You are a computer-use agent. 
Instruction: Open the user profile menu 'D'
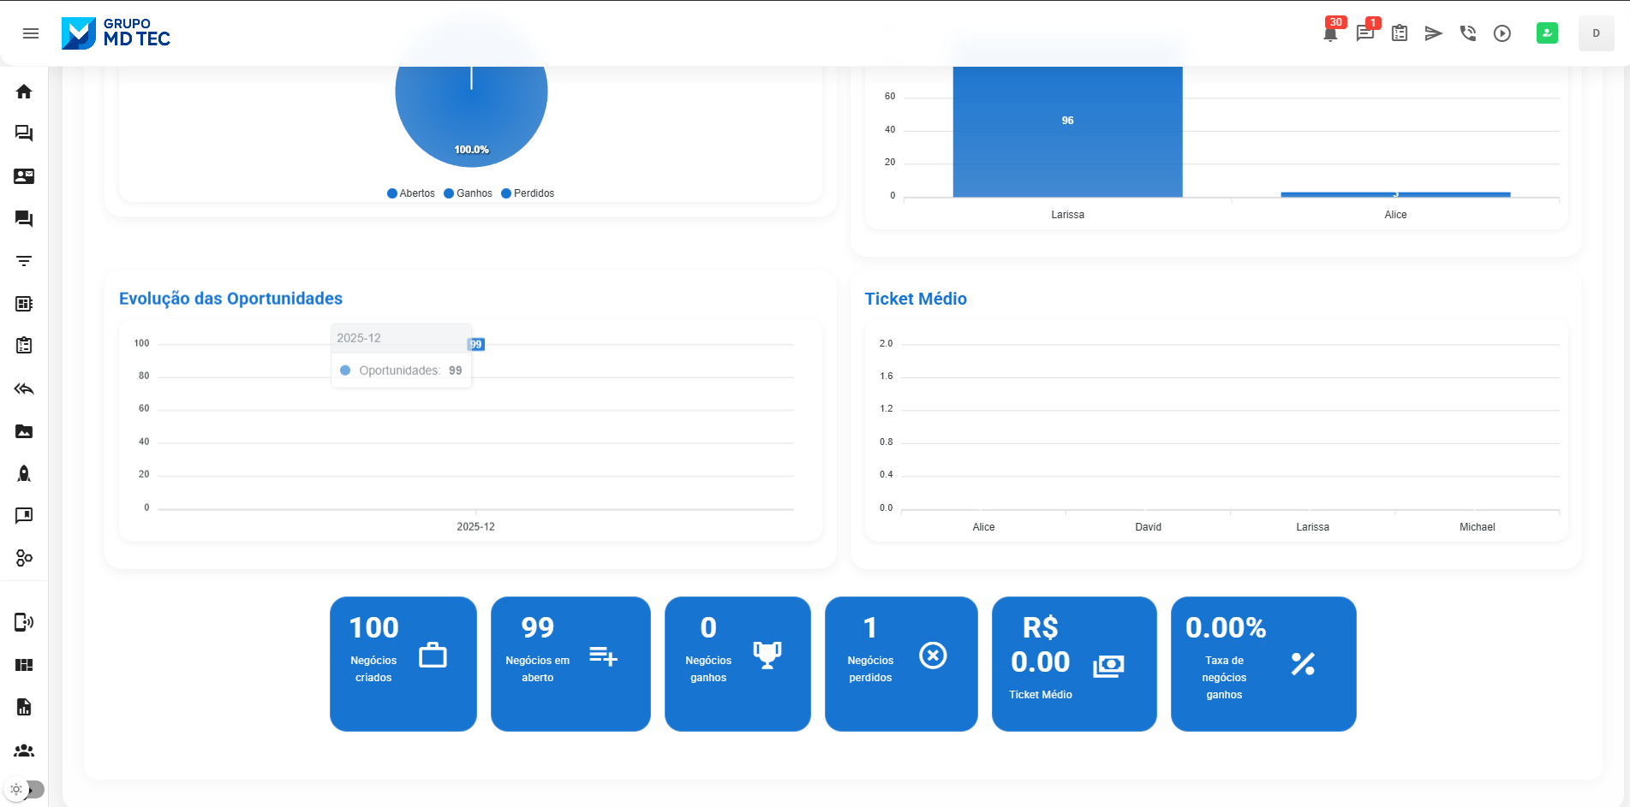tap(1596, 33)
